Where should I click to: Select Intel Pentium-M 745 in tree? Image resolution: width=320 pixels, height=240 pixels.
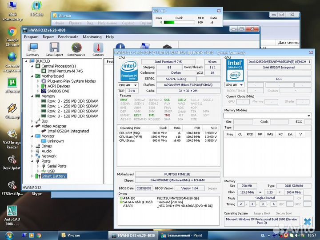[x=65, y=71]
